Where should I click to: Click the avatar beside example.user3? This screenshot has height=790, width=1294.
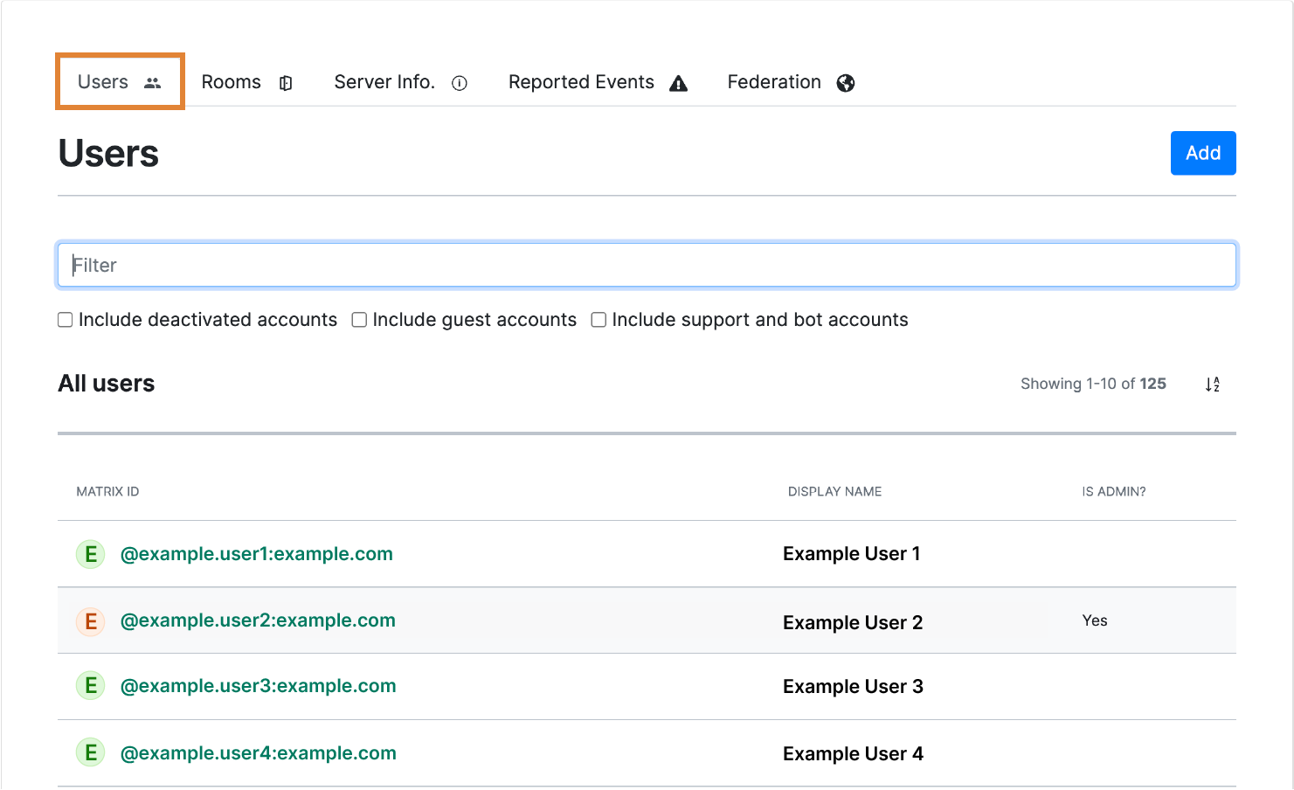91,686
